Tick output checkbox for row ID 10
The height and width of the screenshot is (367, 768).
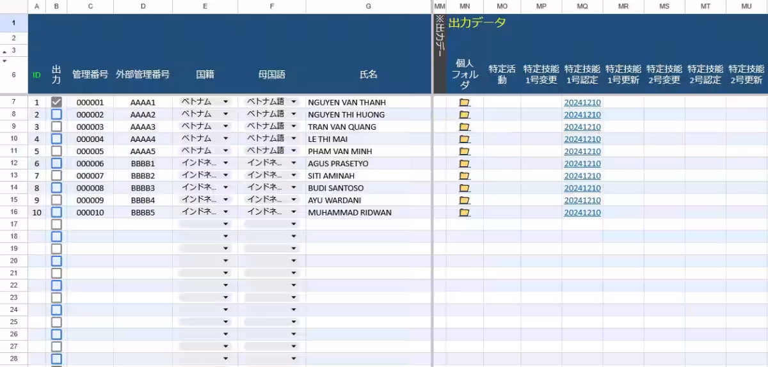pyautogui.click(x=56, y=212)
